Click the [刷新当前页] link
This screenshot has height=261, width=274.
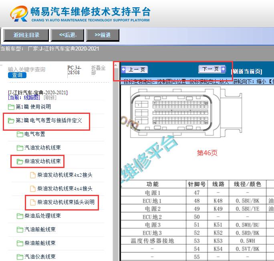point(246,71)
